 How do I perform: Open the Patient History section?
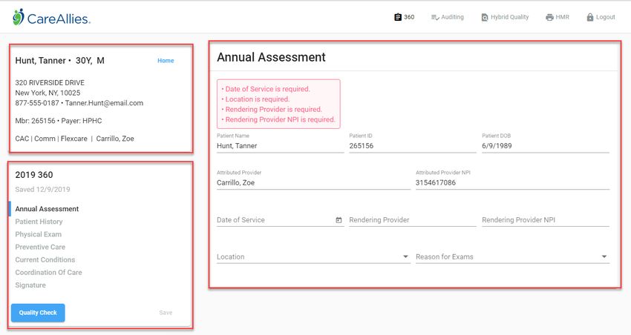39,222
